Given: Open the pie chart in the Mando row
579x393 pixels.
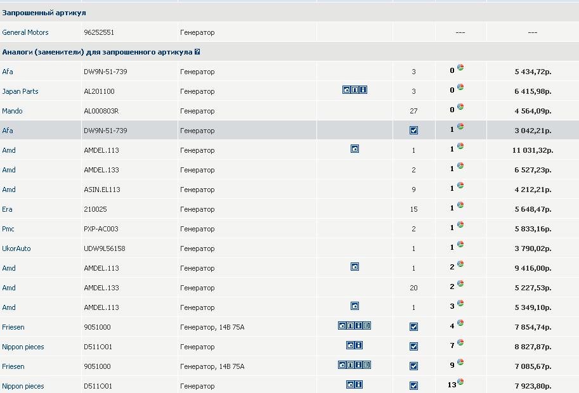Looking at the screenshot, I should (460, 106).
